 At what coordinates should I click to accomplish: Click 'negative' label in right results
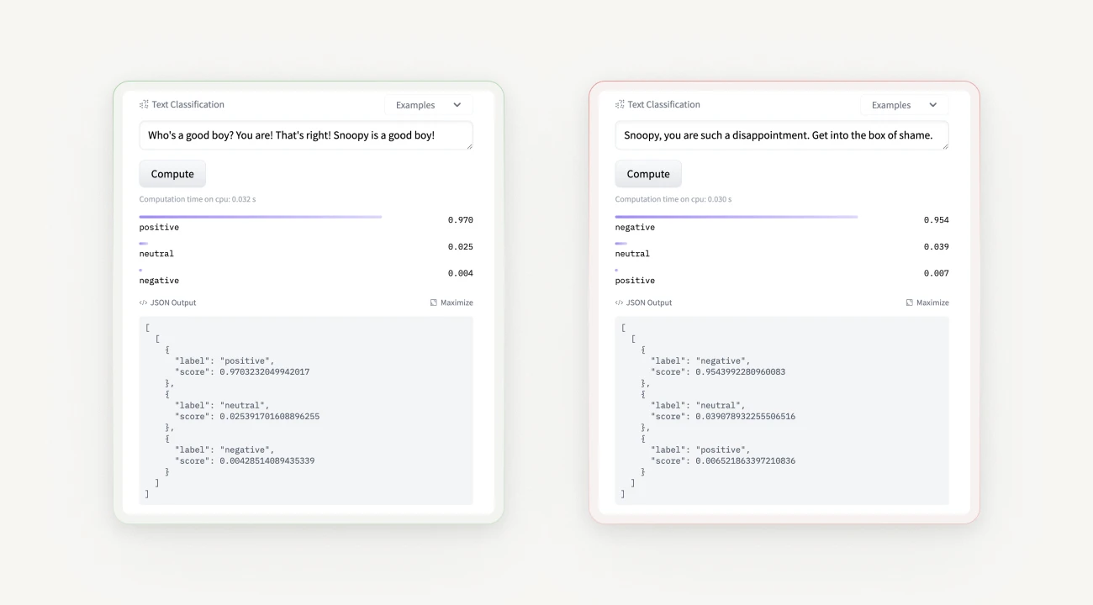(x=635, y=228)
